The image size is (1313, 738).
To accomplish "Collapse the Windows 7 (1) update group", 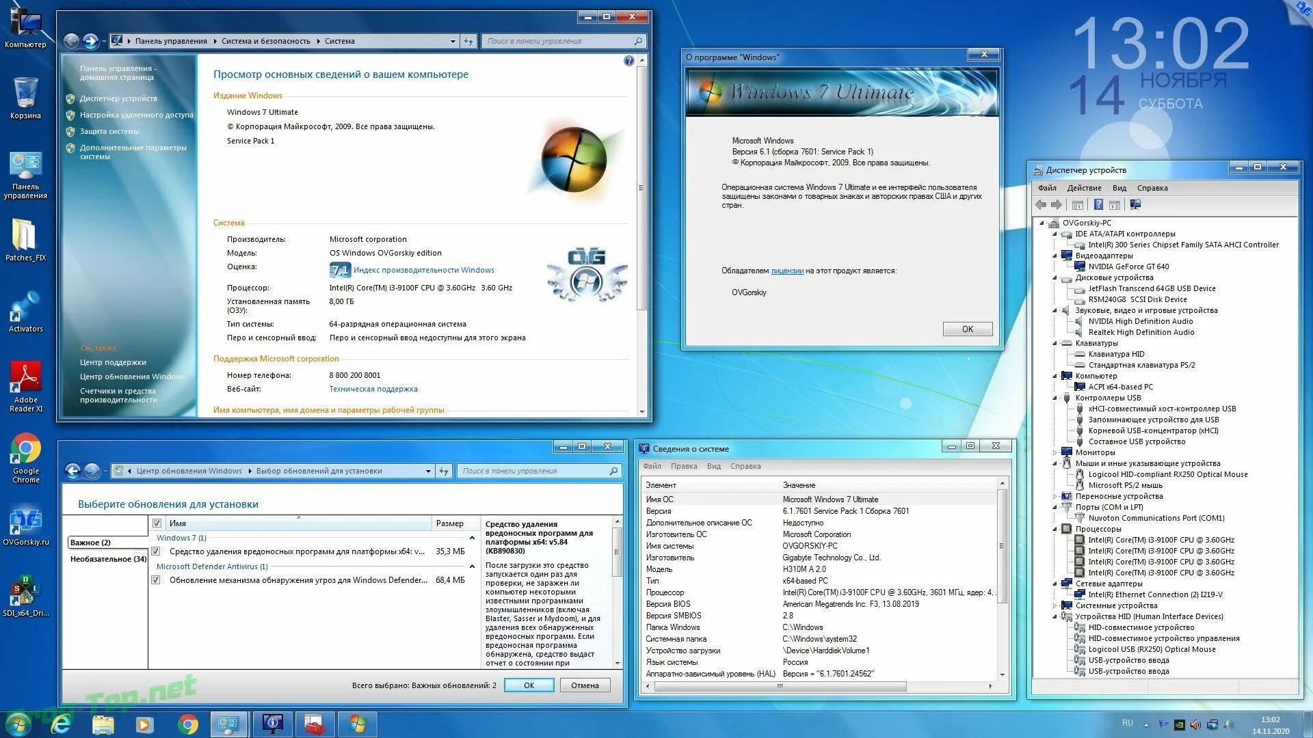I will click(x=472, y=538).
